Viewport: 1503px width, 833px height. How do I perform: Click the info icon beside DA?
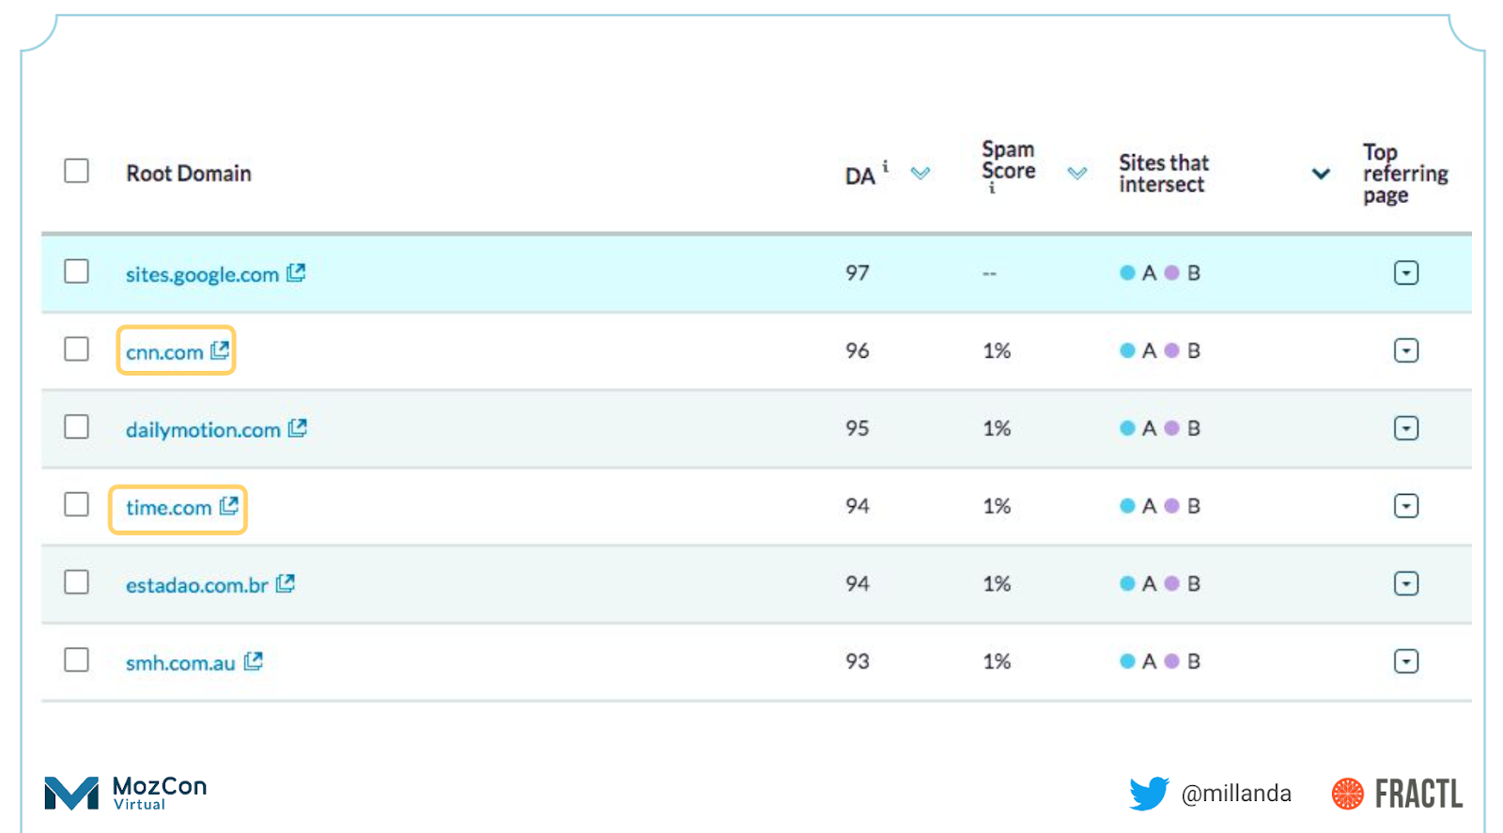[x=885, y=166]
